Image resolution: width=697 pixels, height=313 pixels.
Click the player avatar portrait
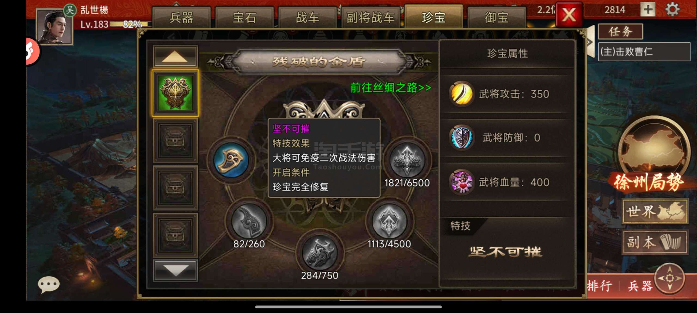(55, 26)
